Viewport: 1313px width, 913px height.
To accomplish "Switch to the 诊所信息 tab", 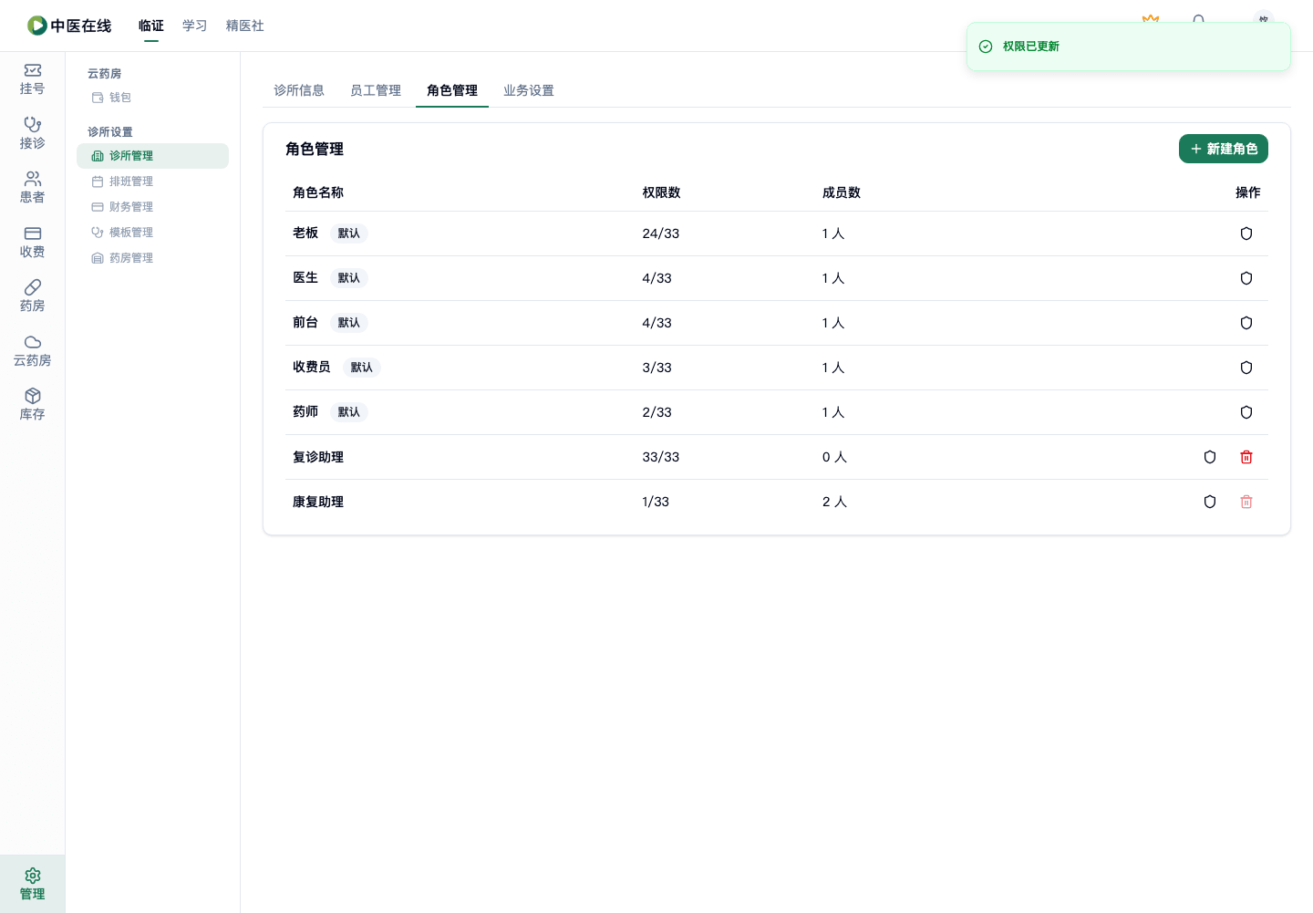I will pos(299,90).
